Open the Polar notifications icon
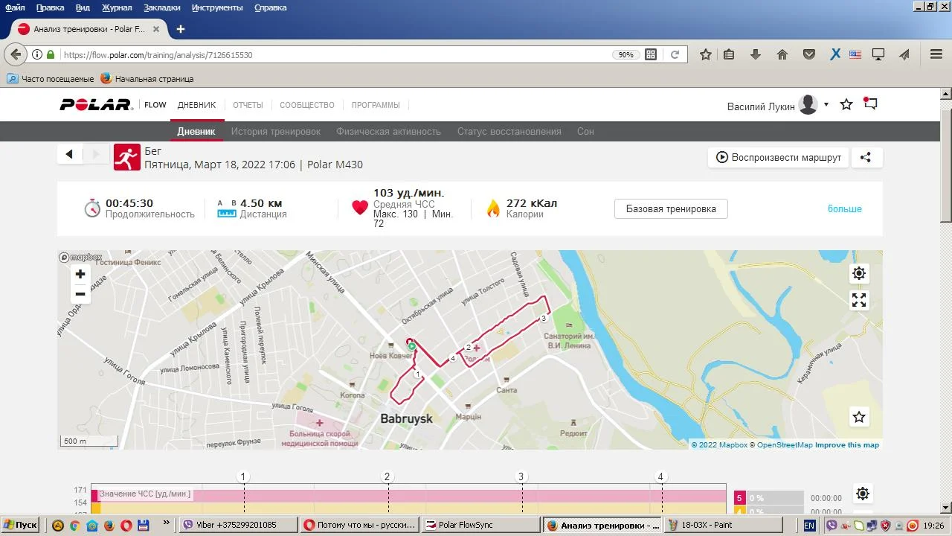952x536 pixels. coord(870,104)
